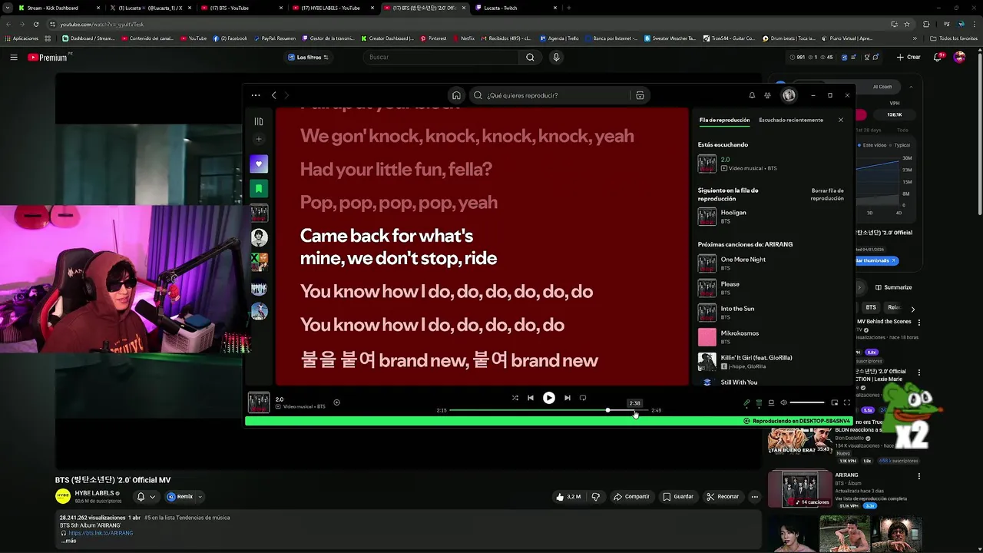Open green bookmark Episodes tile
This screenshot has height=553, width=983.
point(259,188)
